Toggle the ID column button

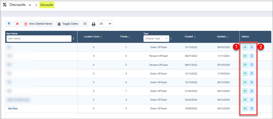[x=85, y=24]
